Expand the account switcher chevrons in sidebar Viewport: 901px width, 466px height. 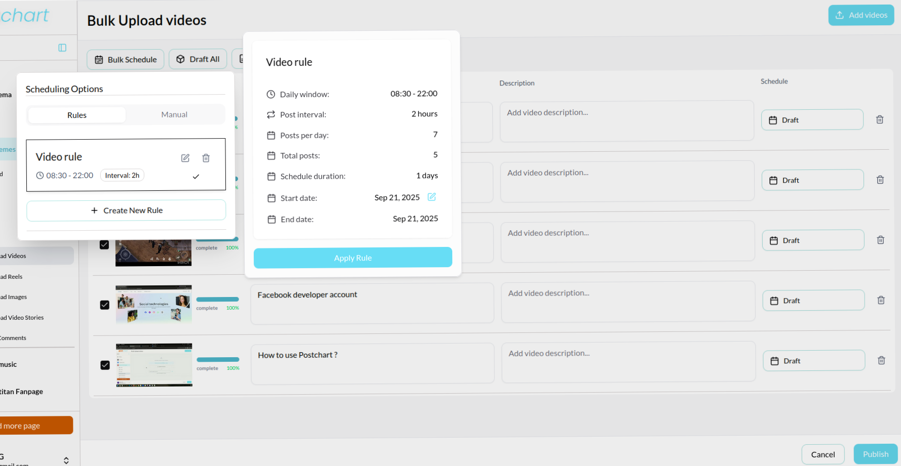[x=66, y=460]
